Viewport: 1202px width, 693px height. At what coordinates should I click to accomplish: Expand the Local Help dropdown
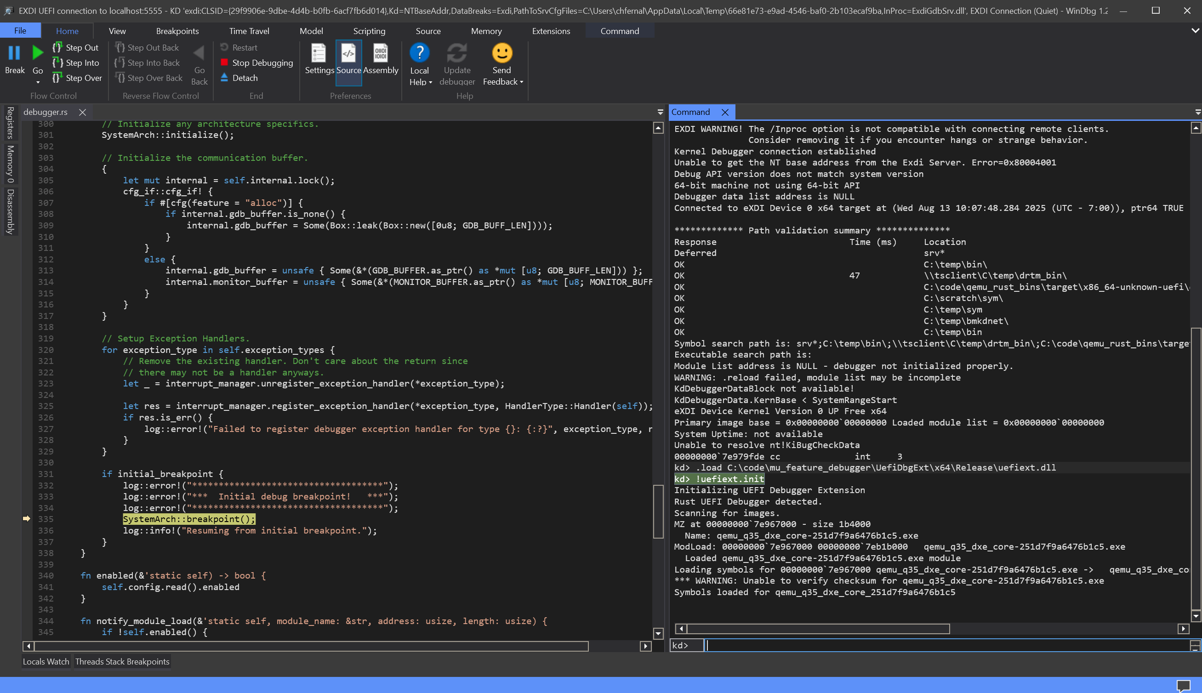tap(430, 82)
